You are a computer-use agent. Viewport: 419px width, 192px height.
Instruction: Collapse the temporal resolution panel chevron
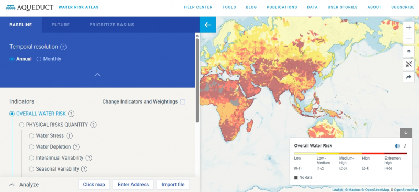pyautogui.click(x=97, y=75)
